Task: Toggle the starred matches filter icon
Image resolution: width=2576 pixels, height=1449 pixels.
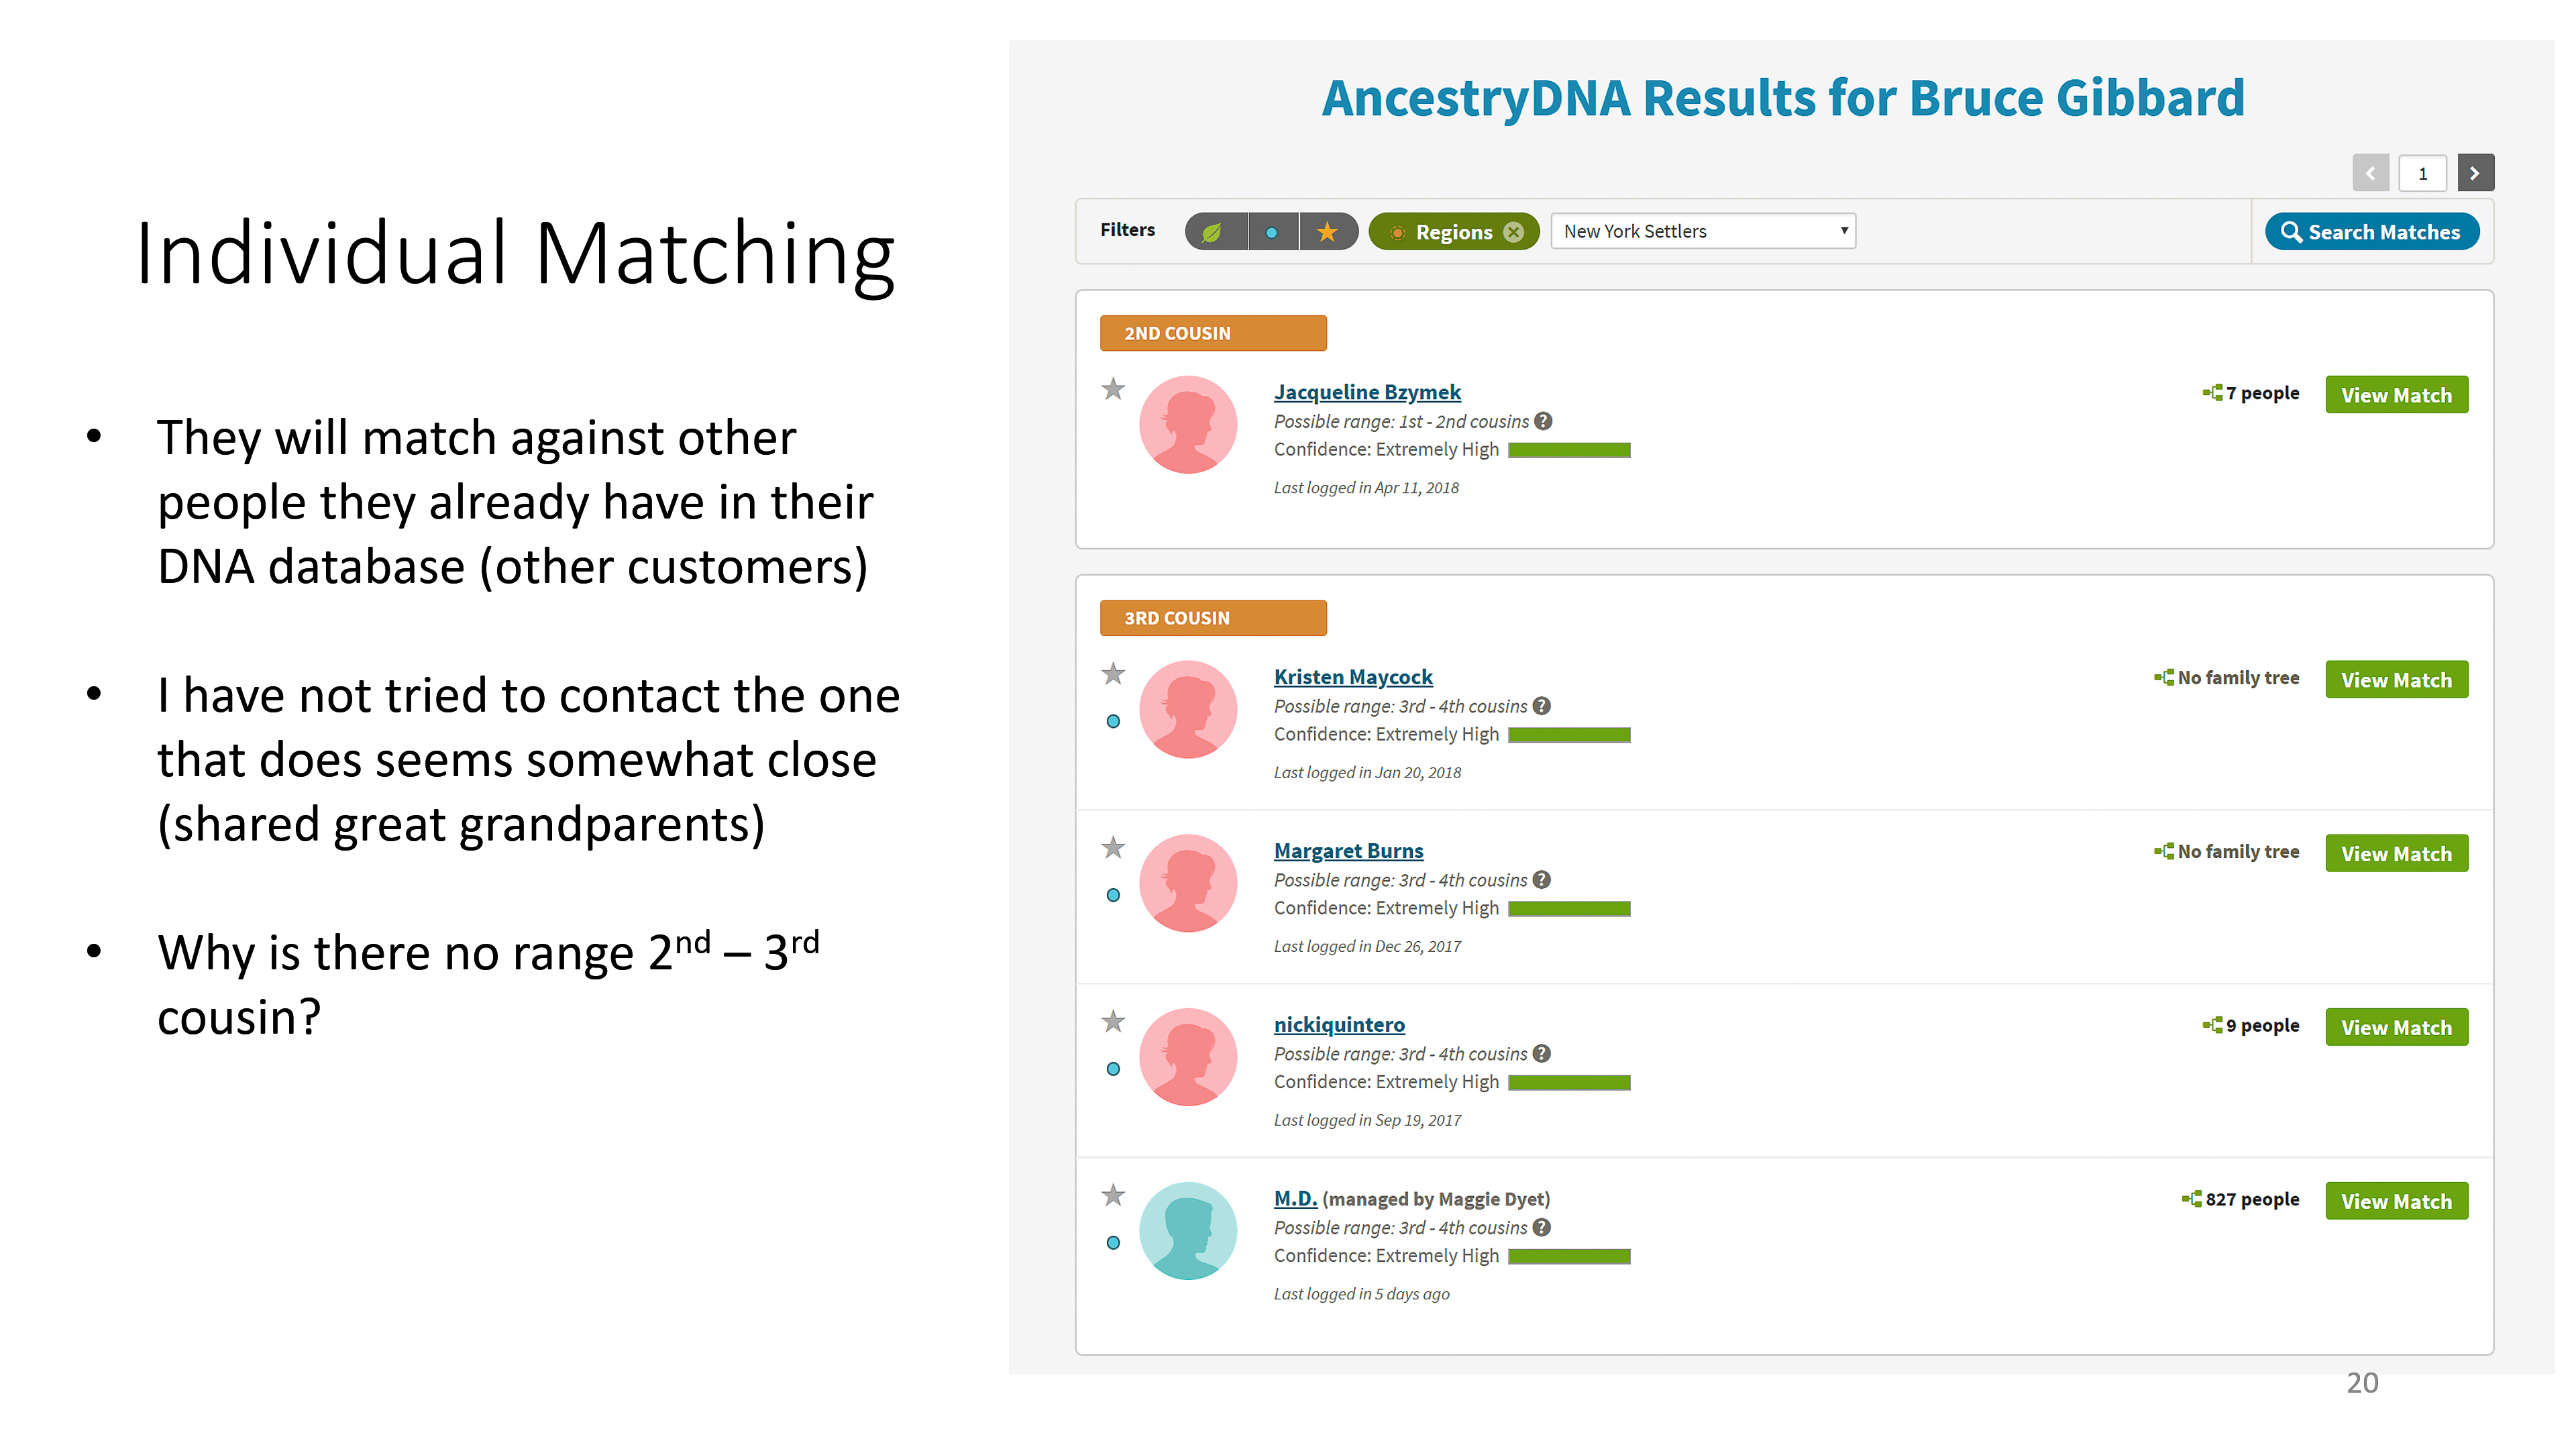Action: coord(1327,232)
